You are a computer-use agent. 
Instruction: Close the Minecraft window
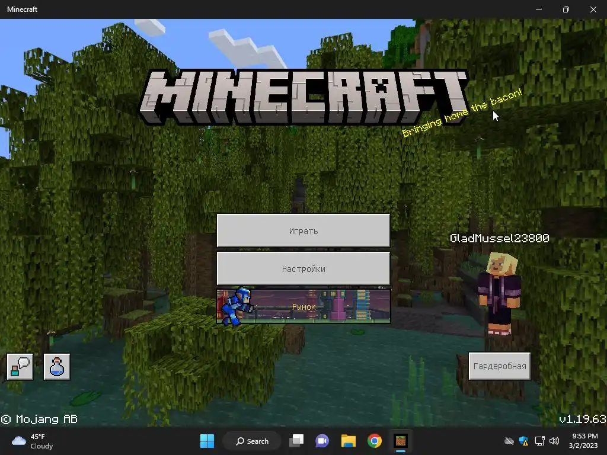(593, 9)
